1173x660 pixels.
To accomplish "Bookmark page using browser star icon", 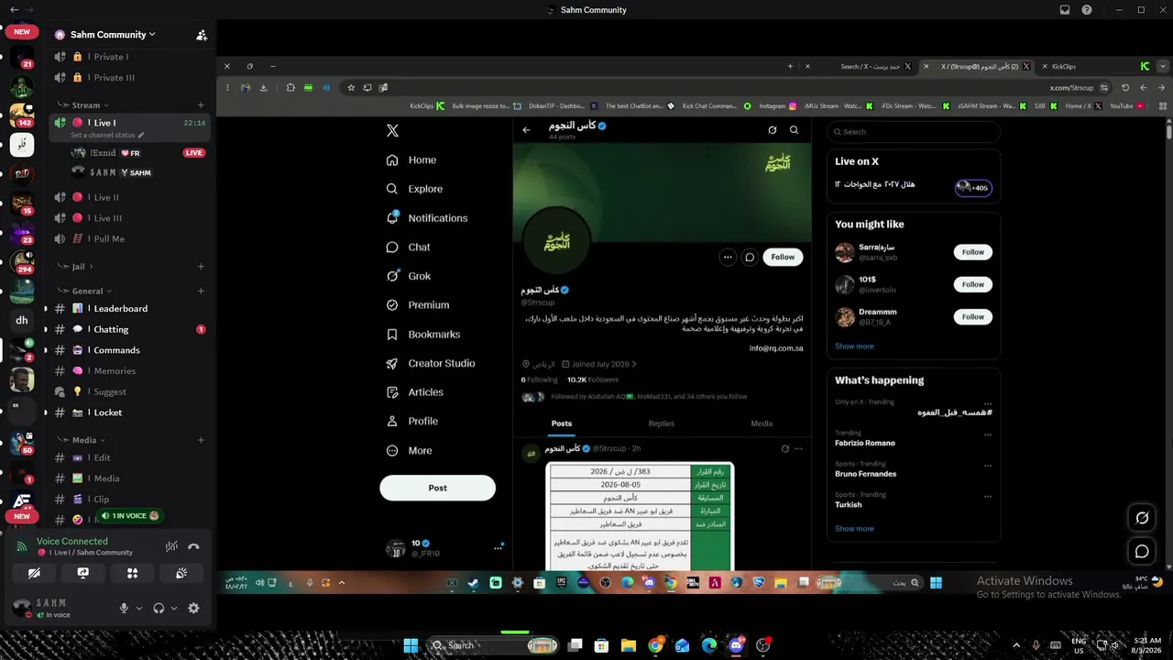I will click(350, 88).
